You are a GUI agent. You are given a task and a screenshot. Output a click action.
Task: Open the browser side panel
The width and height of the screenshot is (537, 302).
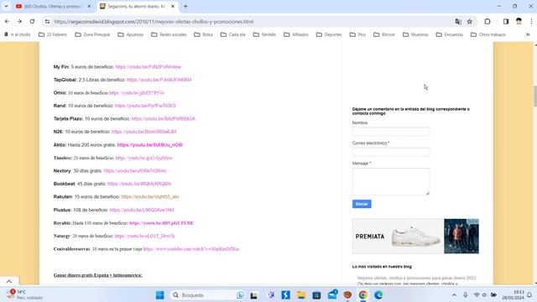click(506, 22)
